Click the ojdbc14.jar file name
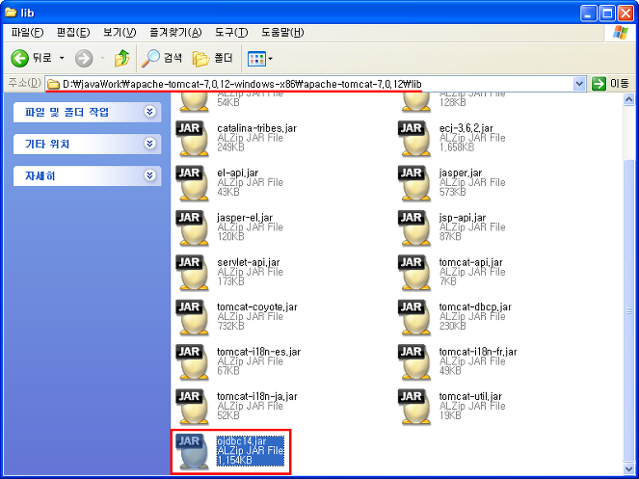This screenshot has height=479, width=639. tap(241, 441)
